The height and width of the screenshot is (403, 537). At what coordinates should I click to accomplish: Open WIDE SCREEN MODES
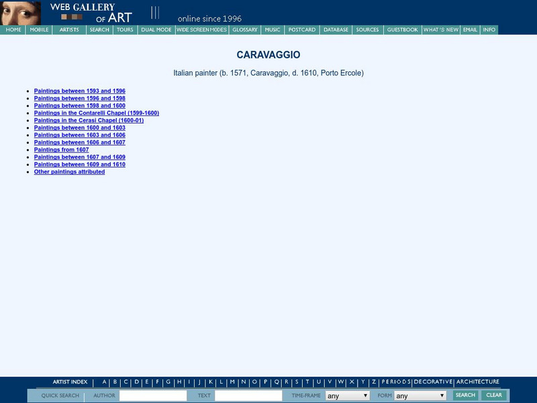click(x=202, y=30)
